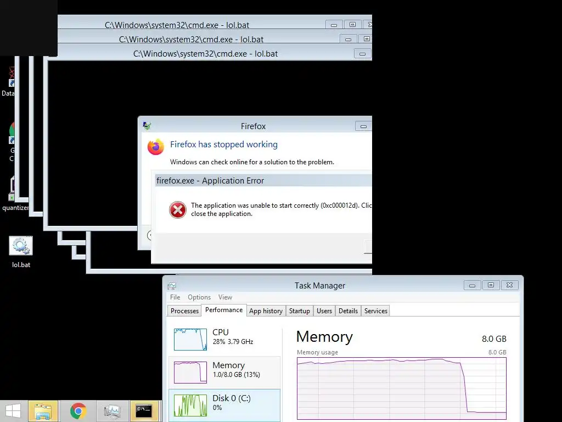The image size is (562, 422).
Task: Open the Details tab
Action: click(x=348, y=311)
